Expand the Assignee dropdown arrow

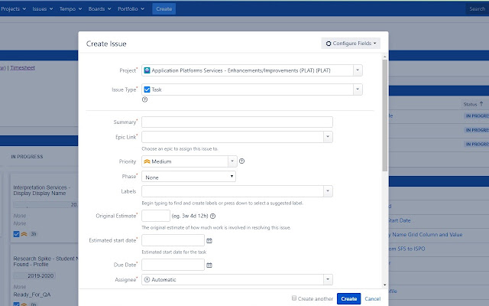(328, 279)
